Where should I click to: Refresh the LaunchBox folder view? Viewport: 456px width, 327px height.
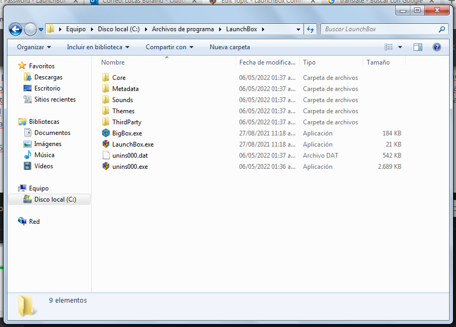click(310, 29)
